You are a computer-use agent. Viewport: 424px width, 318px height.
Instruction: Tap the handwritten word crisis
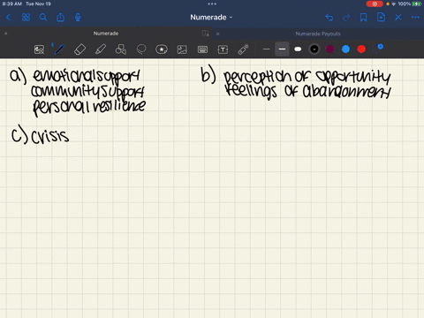pos(50,136)
